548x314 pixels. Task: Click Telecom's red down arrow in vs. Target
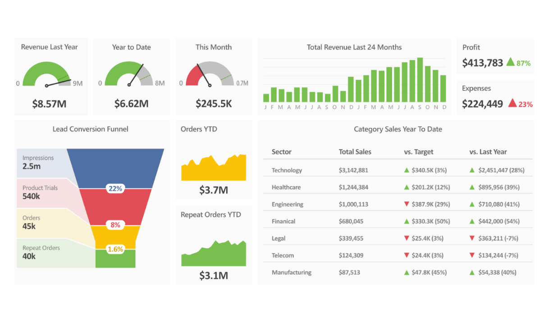tap(406, 255)
